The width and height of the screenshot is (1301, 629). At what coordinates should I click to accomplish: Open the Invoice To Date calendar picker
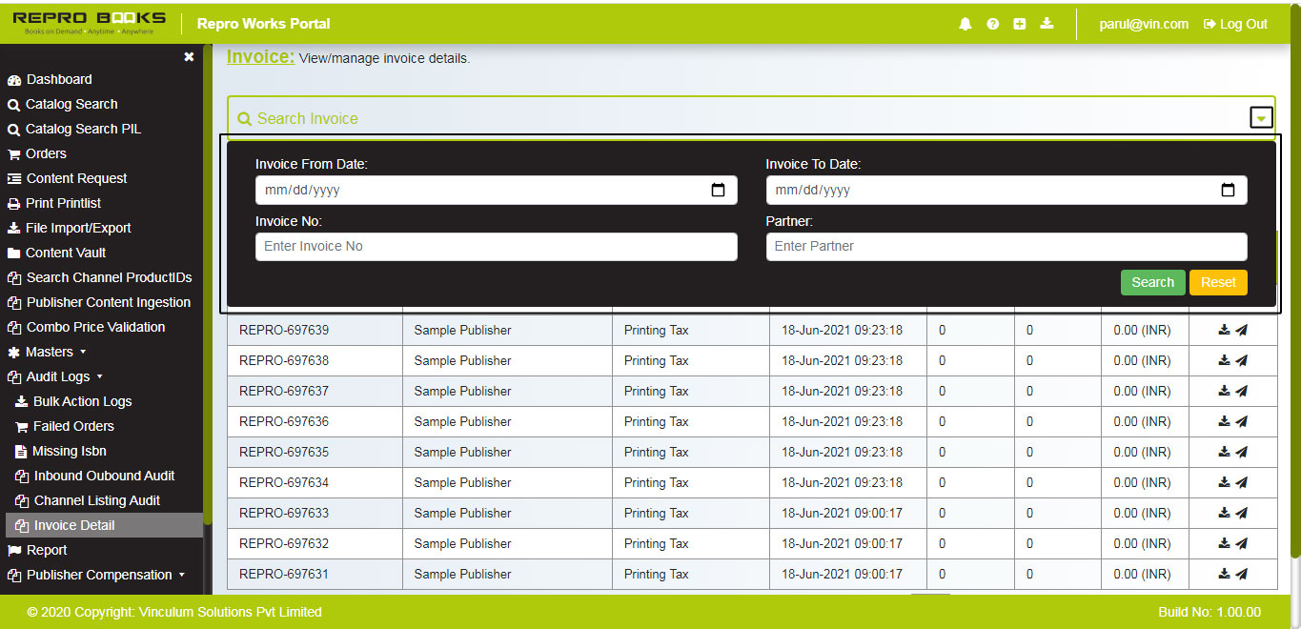(x=1228, y=190)
